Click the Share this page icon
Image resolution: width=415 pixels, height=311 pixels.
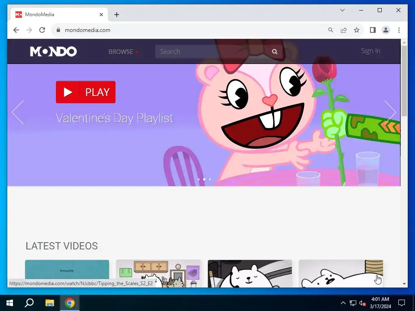click(344, 30)
